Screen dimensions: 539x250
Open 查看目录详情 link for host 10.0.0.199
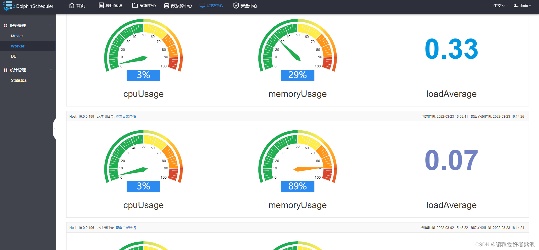[x=126, y=117]
